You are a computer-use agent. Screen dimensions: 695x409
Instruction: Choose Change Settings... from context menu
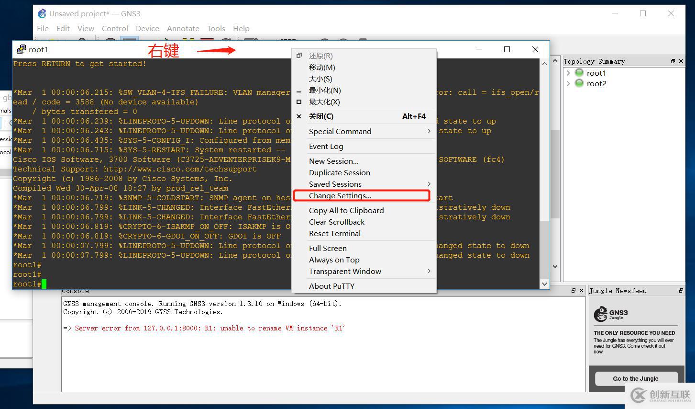pyautogui.click(x=364, y=195)
